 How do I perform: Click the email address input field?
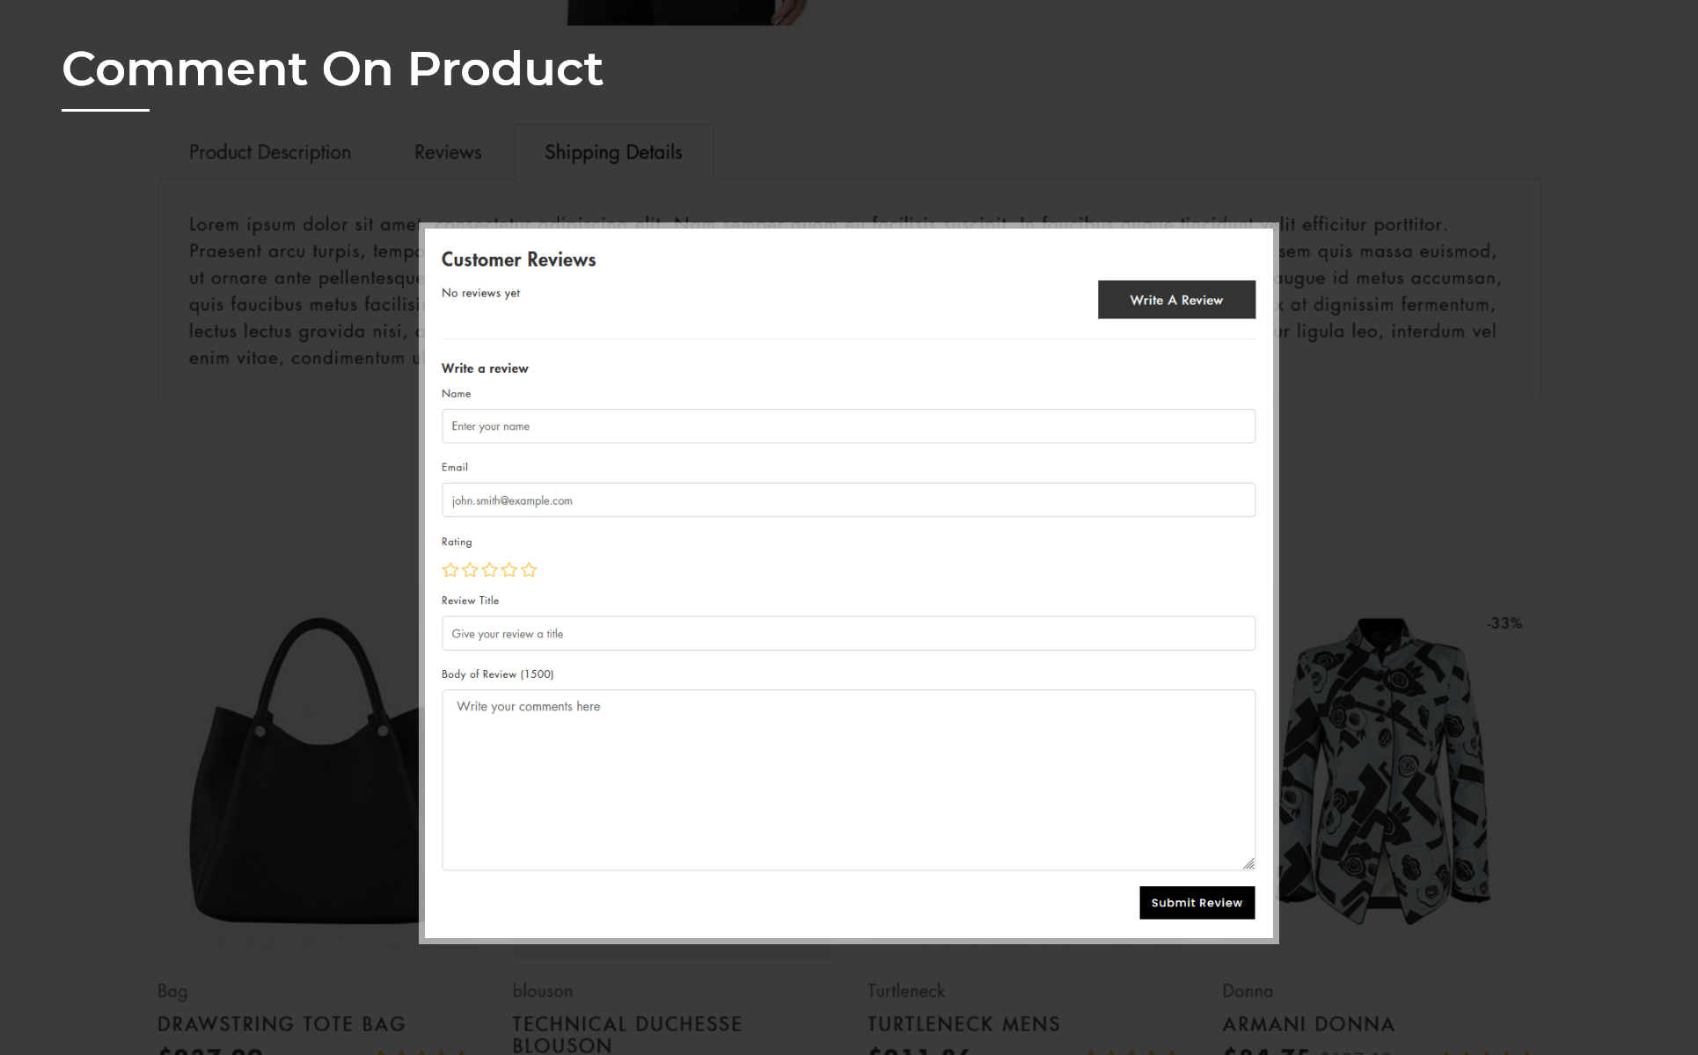pos(848,500)
